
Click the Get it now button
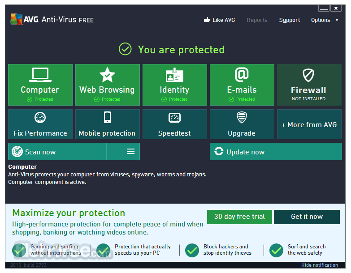pyautogui.click(x=307, y=217)
